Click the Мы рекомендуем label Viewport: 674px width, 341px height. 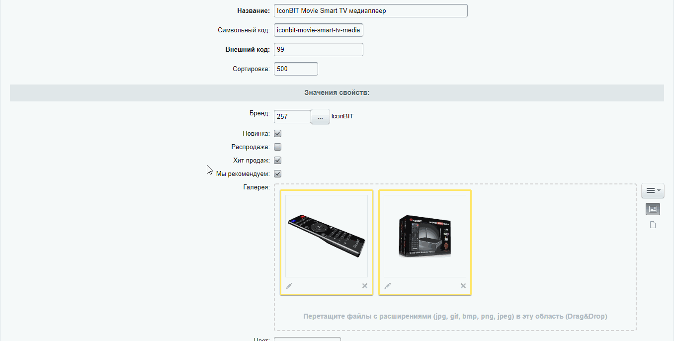[243, 174]
